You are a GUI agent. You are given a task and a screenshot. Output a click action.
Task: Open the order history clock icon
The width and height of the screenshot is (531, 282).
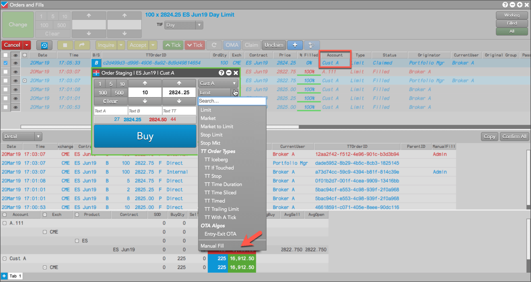(44, 45)
